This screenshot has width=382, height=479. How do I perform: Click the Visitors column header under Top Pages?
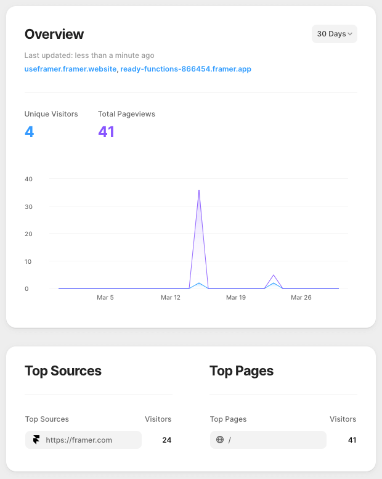343,419
